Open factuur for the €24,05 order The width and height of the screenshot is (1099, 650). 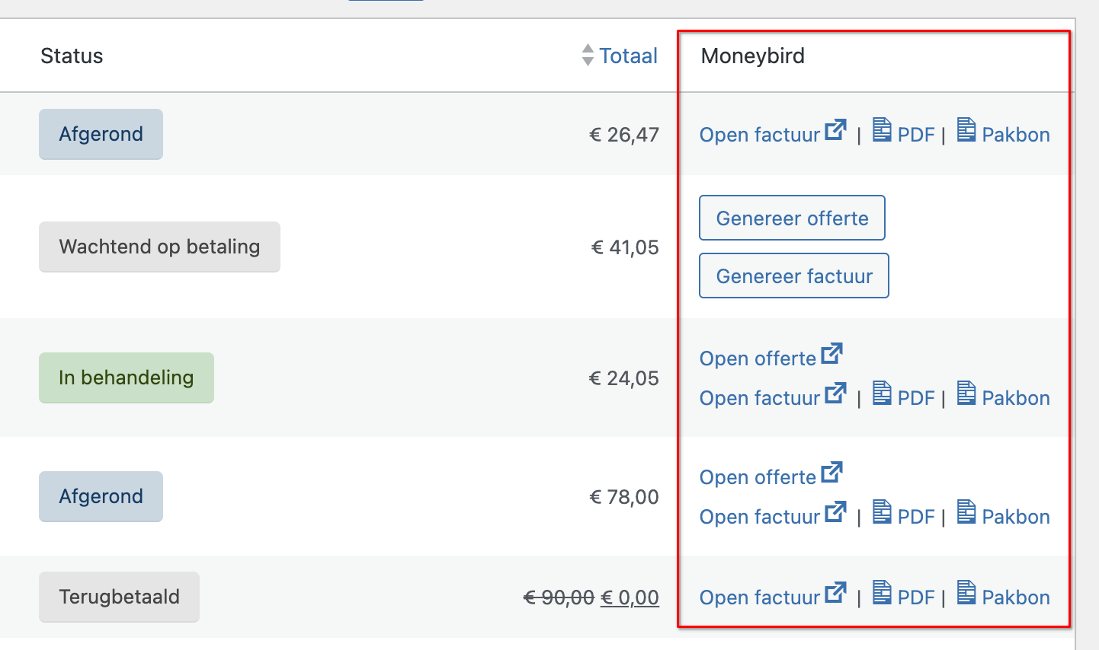pos(760,398)
